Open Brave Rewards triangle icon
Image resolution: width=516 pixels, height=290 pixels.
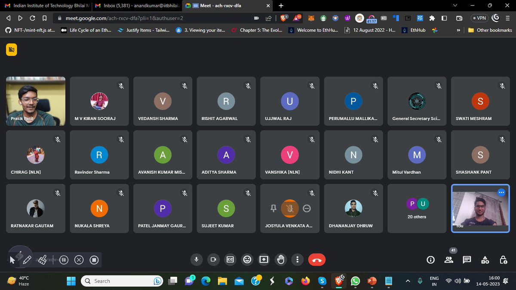[298, 18]
